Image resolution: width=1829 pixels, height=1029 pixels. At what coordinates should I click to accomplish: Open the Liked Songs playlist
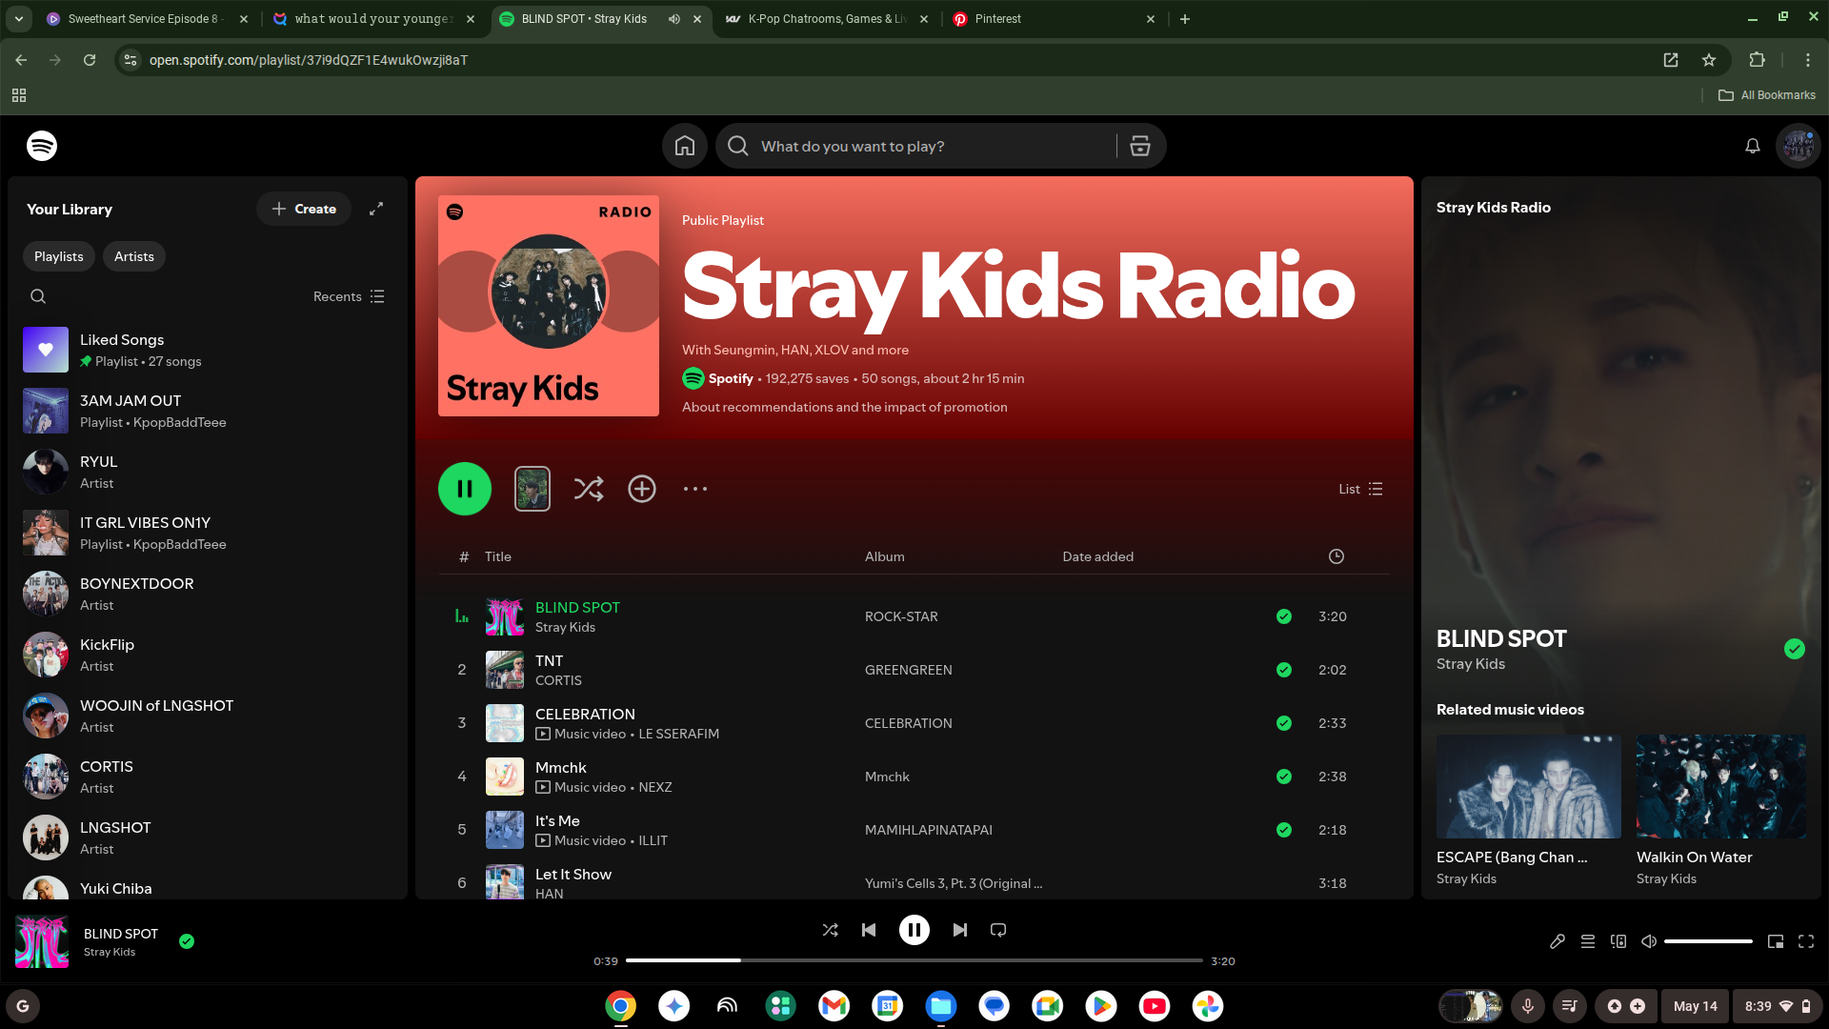pyautogui.click(x=208, y=350)
